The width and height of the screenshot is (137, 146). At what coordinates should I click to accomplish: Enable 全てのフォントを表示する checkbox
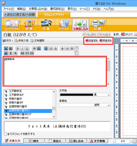(5, 134)
